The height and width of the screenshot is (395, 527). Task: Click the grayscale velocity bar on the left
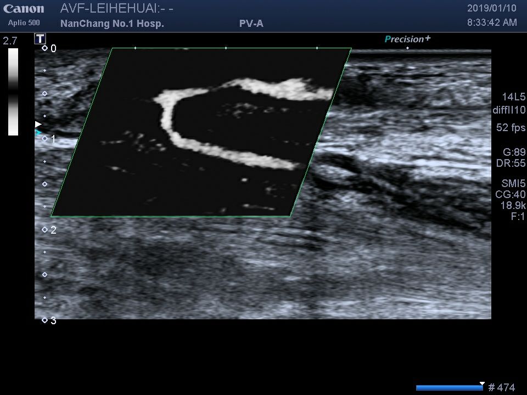tap(13, 92)
